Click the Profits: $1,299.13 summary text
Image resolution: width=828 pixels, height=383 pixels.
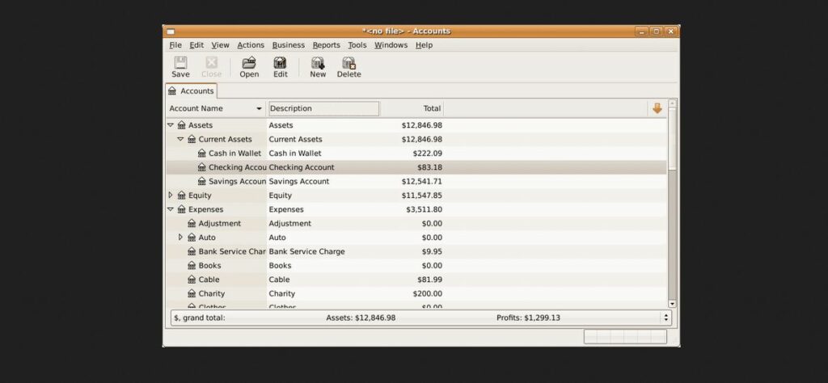[528, 318]
